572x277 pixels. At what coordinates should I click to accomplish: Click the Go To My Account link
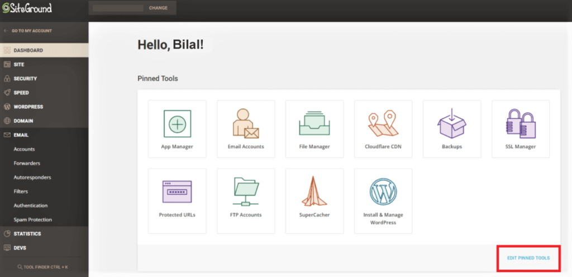(32, 31)
